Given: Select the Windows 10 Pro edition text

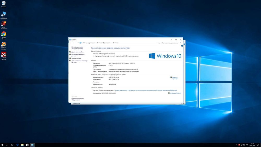Looking at the screenshot, I should 104,54.
